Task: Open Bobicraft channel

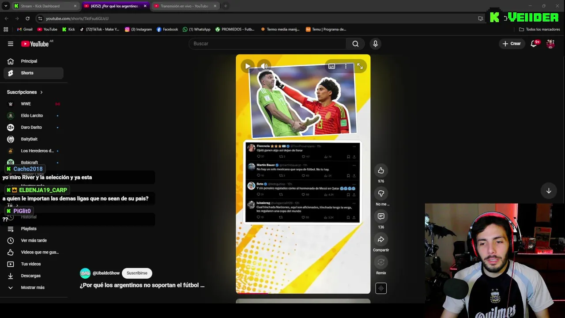Action: (34, 162)
